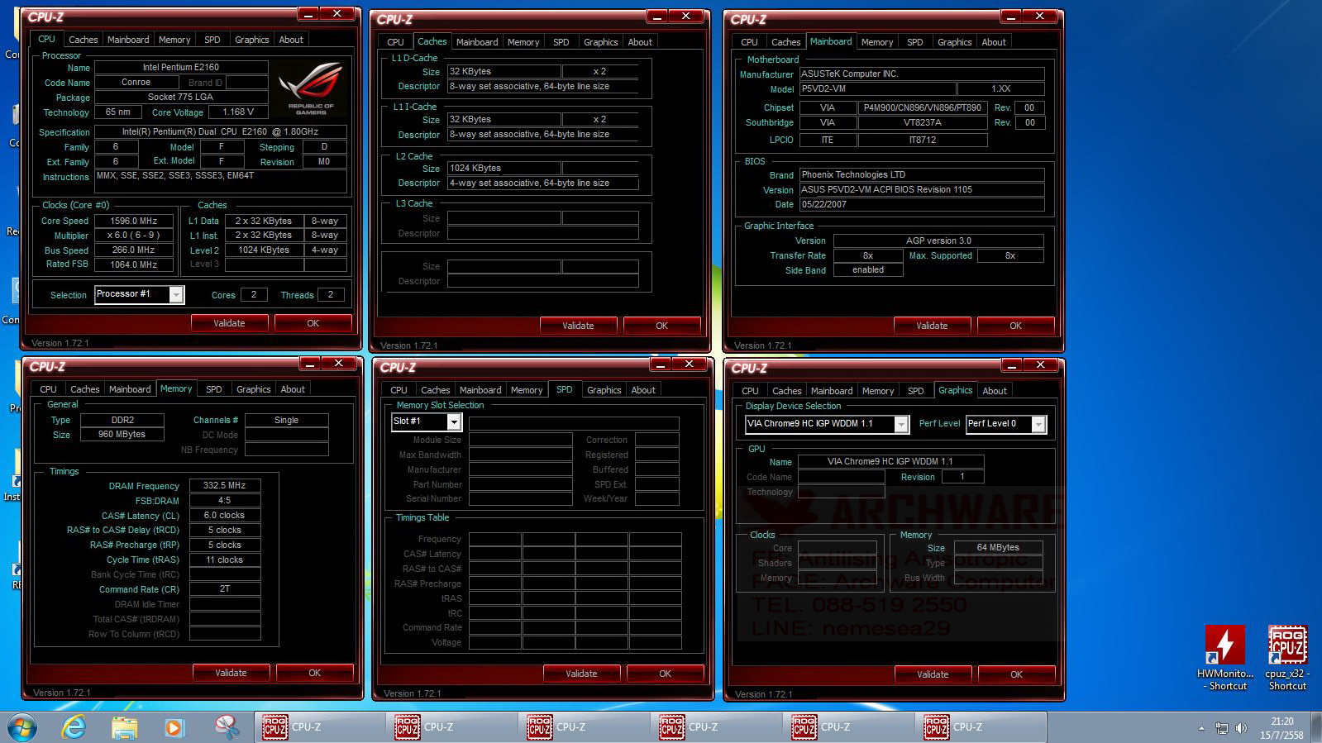The width and height of the screenshot is (1322, 743).
Task: Click the Windows Start orb
Action: 21,727
